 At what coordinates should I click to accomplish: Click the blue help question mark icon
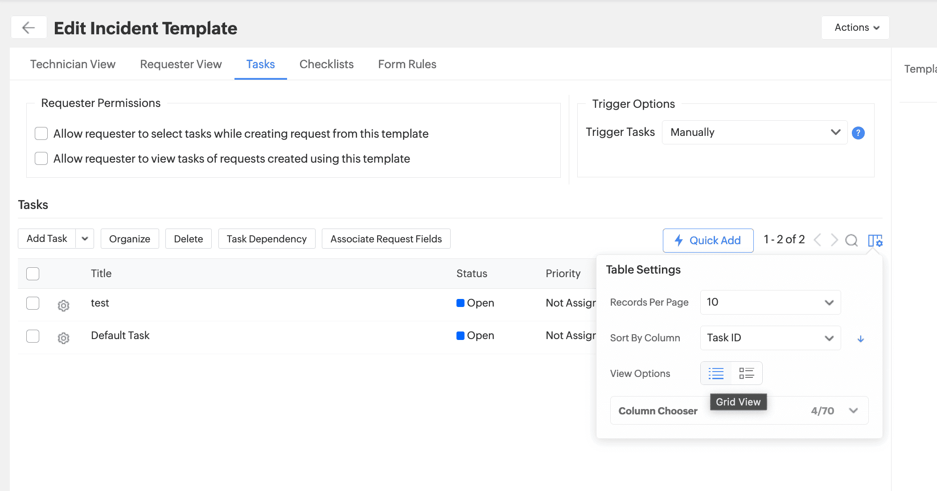pos(858,133)
